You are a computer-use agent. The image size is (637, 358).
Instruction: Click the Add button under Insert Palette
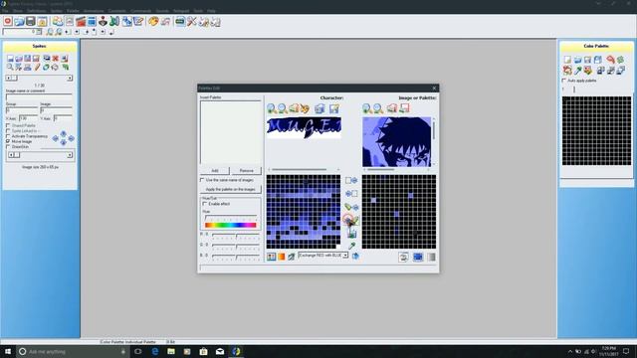(x=215, y=171)
